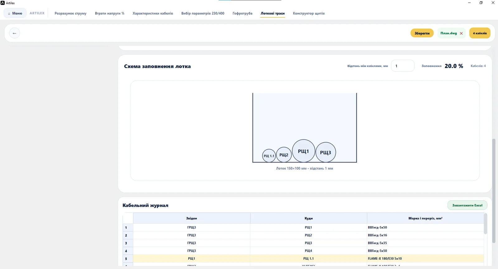Click the Куди column header
The width and height of the screenshot is (498, 269).
tap(308, 218)
